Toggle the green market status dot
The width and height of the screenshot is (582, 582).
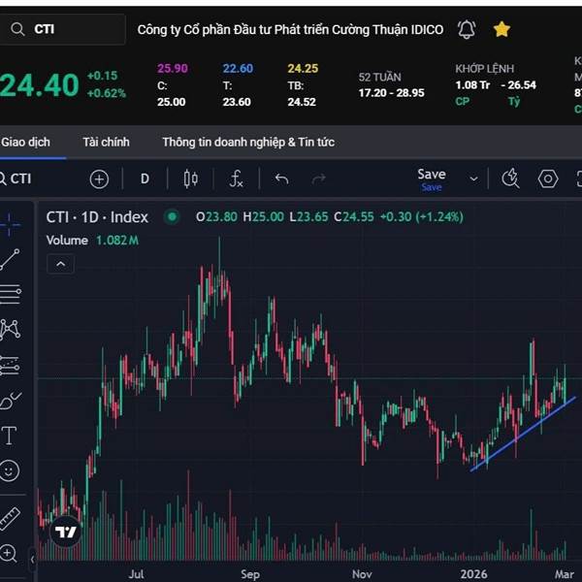click(172, 217)
